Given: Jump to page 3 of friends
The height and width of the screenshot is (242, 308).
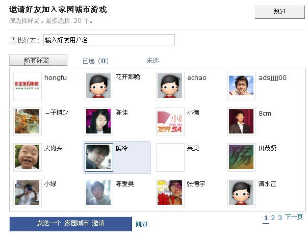Looking at the screenshot, I should pyautogui.click(x=280, y=218).
